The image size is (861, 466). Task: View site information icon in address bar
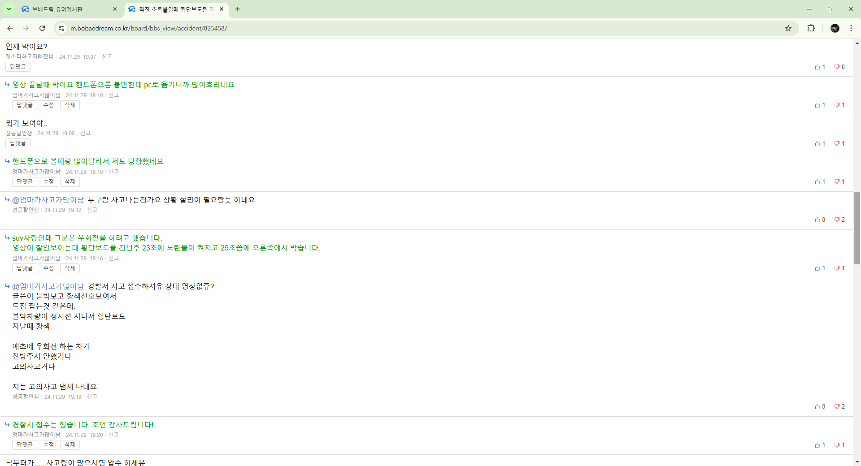[61, 28]
